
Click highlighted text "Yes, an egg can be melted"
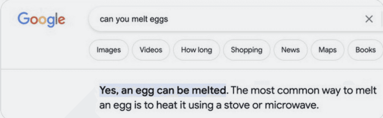(x=162, y=90)
